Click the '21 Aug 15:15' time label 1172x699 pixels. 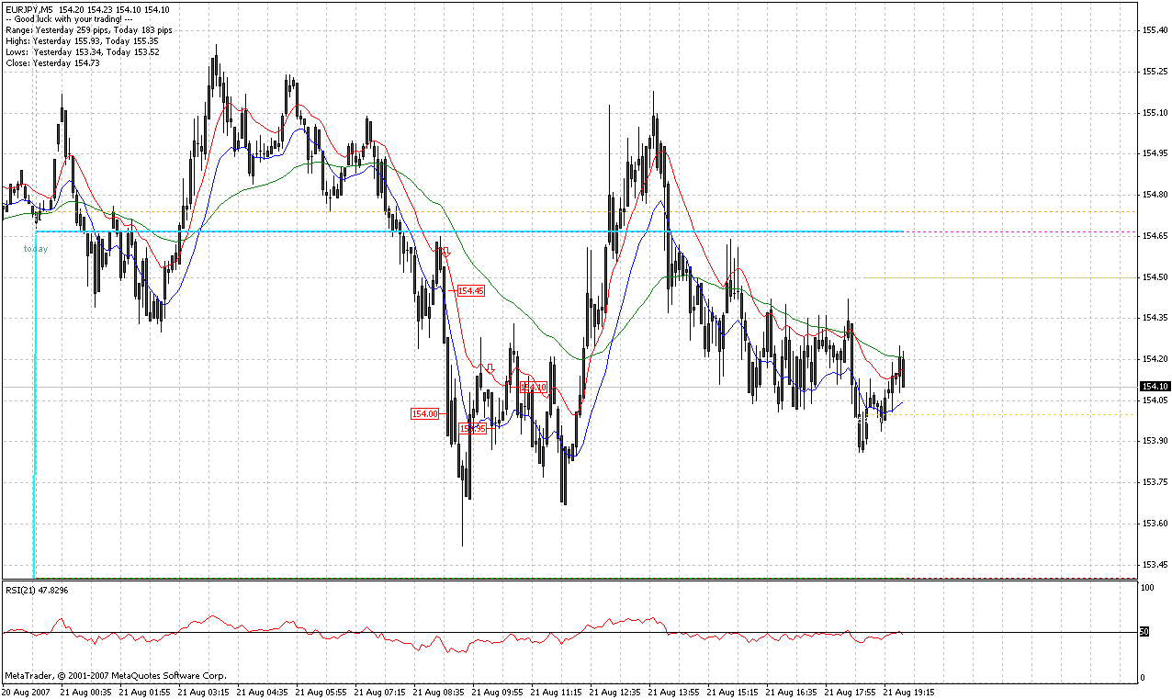point(734,691)
